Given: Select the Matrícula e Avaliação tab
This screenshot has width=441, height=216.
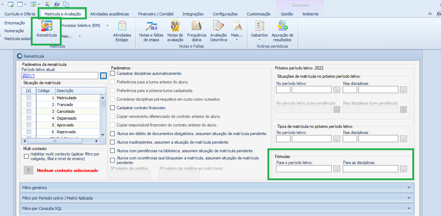Looking at the screenshot, I should click(x=63, y=14).
